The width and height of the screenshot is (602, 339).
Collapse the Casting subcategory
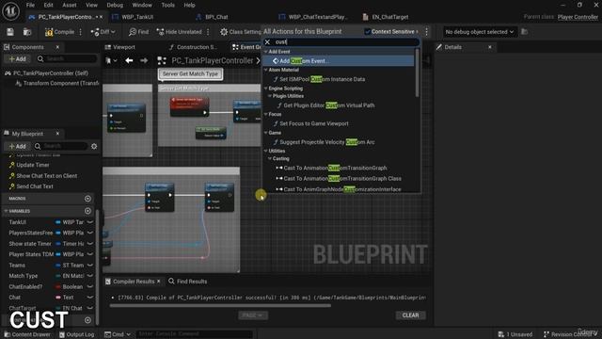[x=270, y=159]
